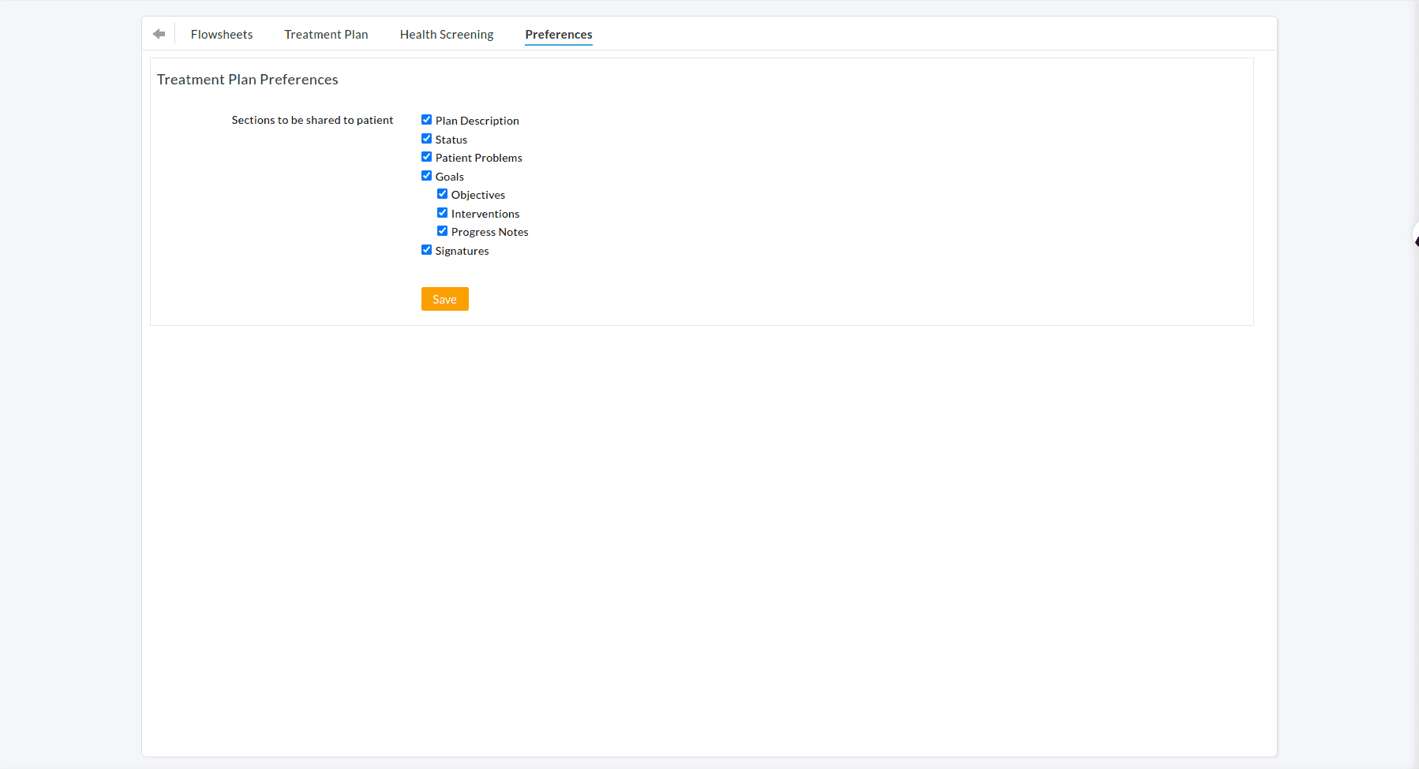Uncheck the Plan Description checkbox
The width and height of the screenshot is (1419, 769).
pyautogui.click(x=426, y=120)
